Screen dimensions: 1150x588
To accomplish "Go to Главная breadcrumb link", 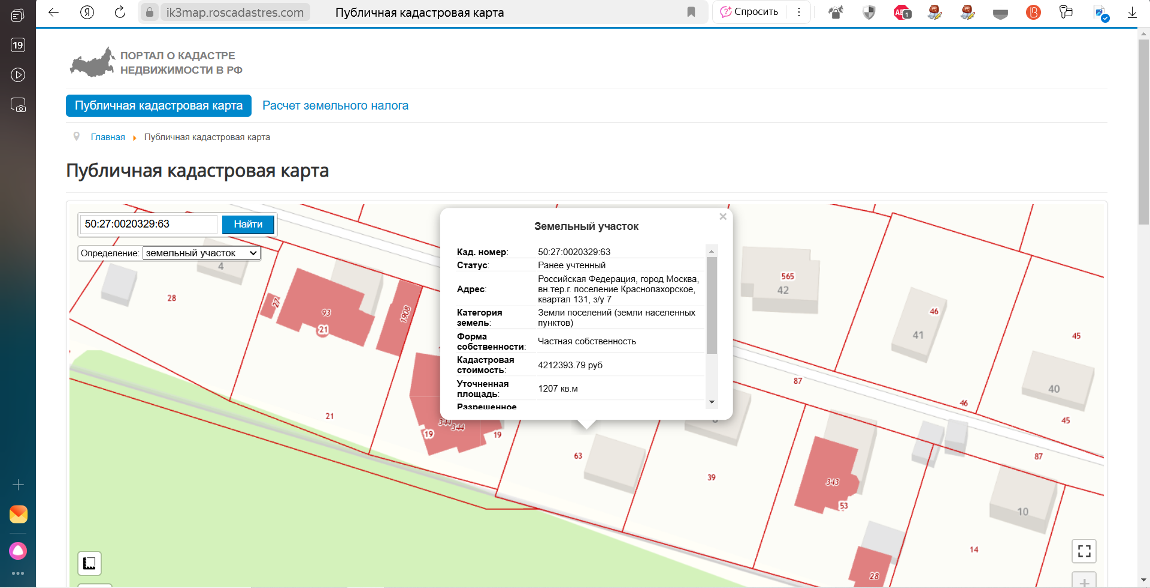I will (x=108, y=137).
